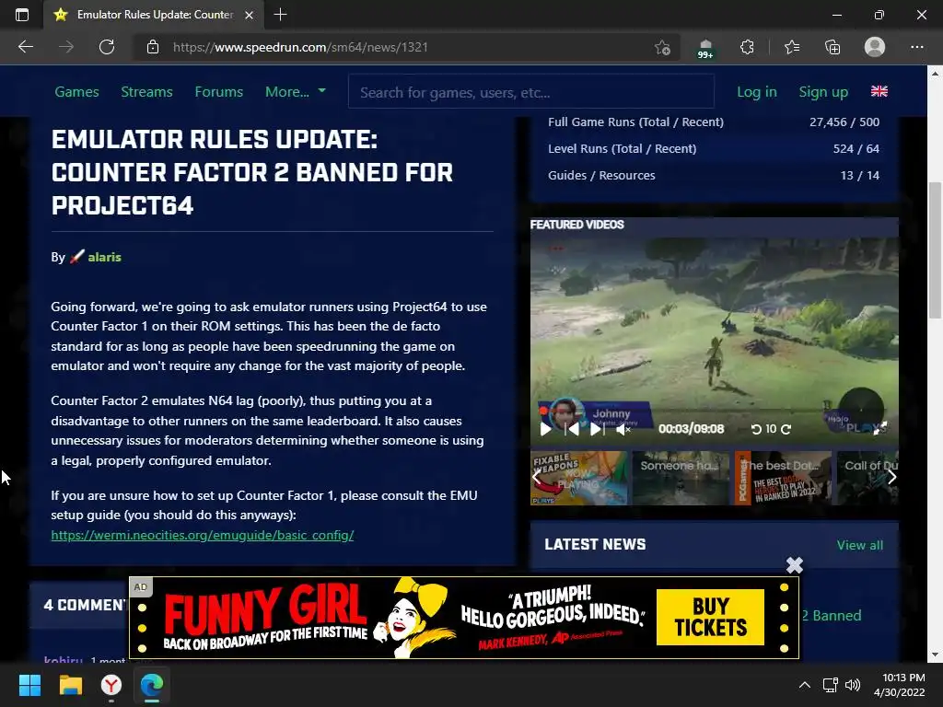
Task: Open the Windows Start menu
Action: [x=29, y=685]
